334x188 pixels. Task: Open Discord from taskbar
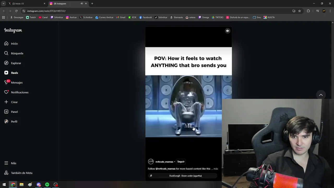(x=39, y=185)
